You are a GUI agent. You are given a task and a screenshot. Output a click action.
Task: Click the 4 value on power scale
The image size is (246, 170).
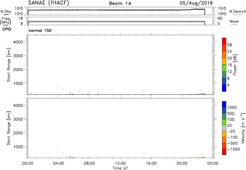pos(228,85)
